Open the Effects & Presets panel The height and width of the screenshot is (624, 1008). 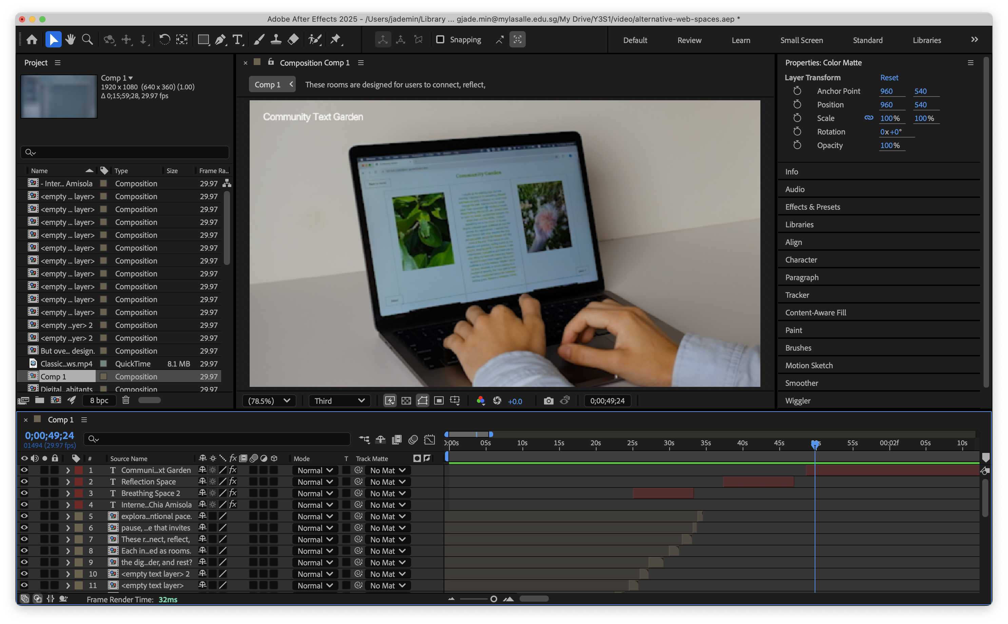pyautogui.click(x=812, y=207)
